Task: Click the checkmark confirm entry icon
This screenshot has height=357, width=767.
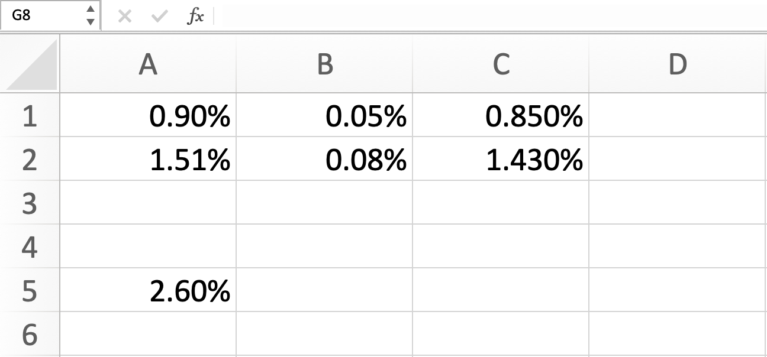Action: [x=157, y=17]
